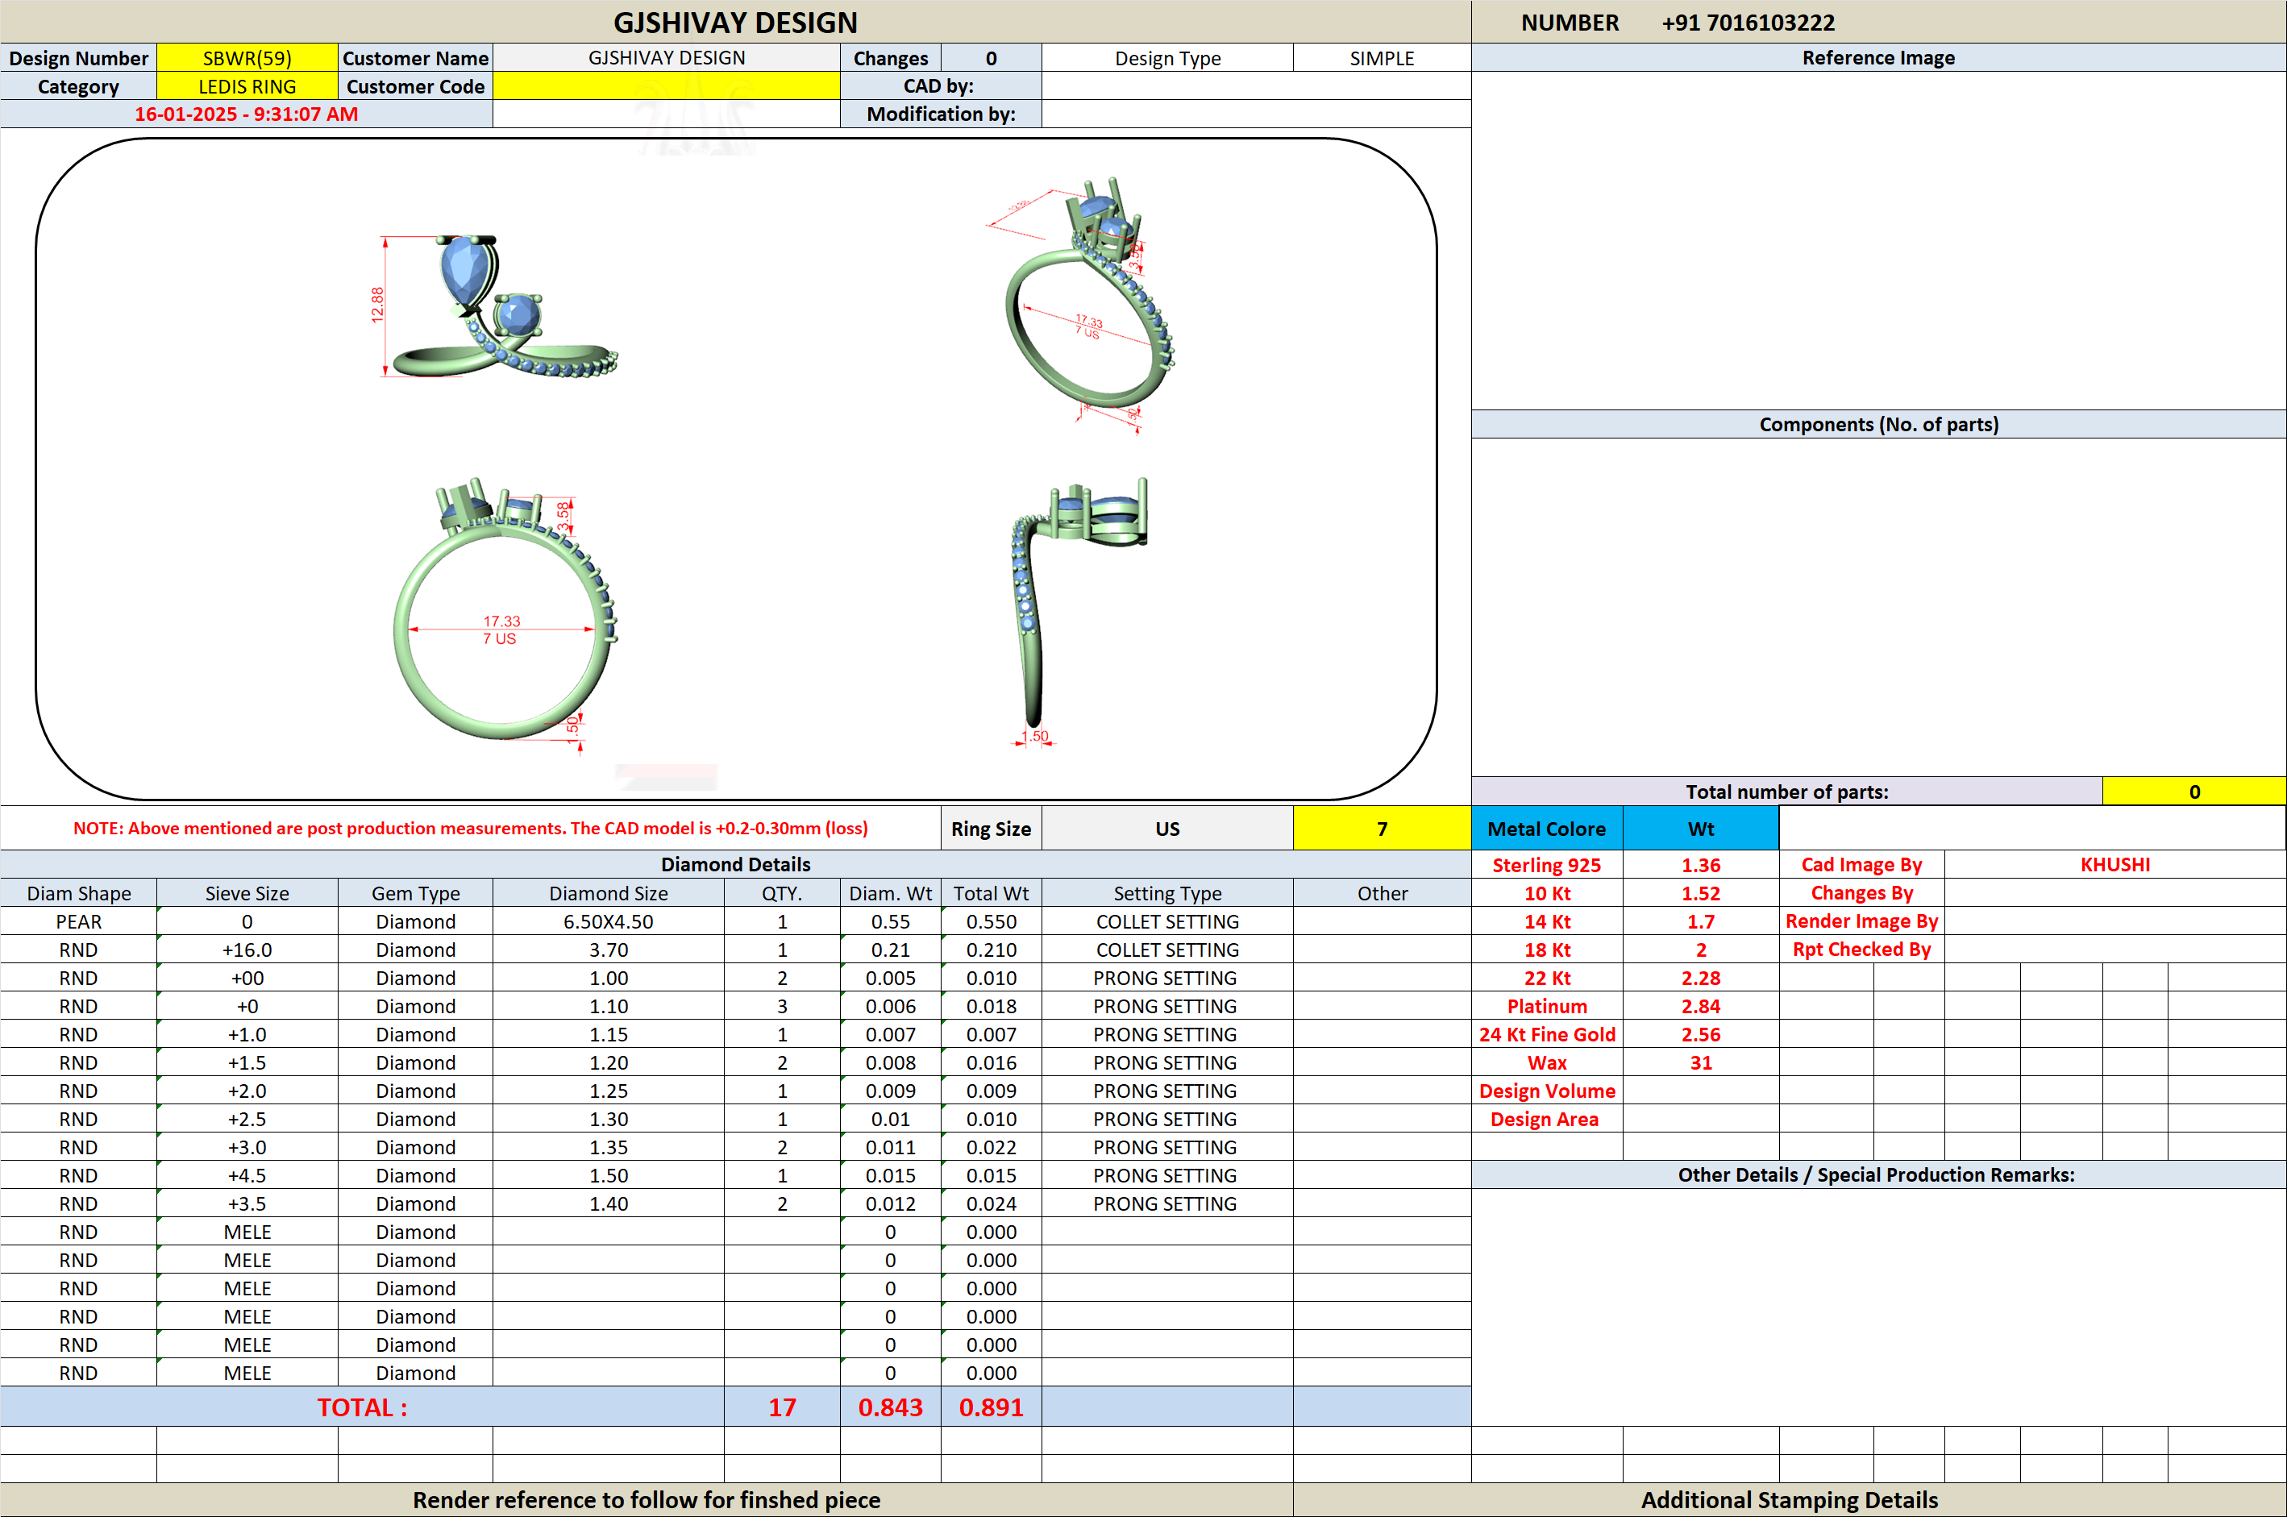Screen dimensions: 2287x1517
Task: Click the Sieve Size column header
Action: (247, 893)
